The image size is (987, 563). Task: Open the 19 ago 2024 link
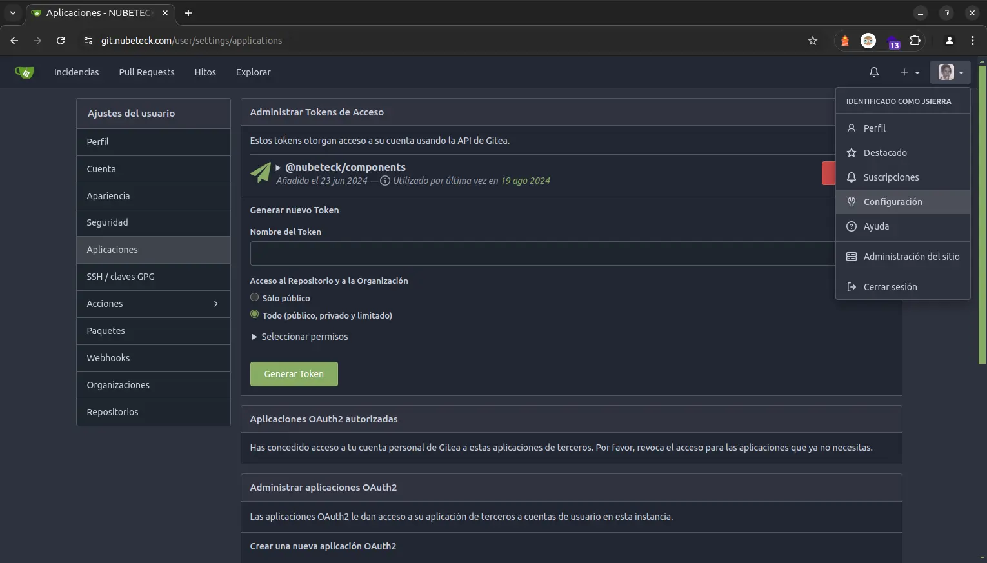point(524,181)
